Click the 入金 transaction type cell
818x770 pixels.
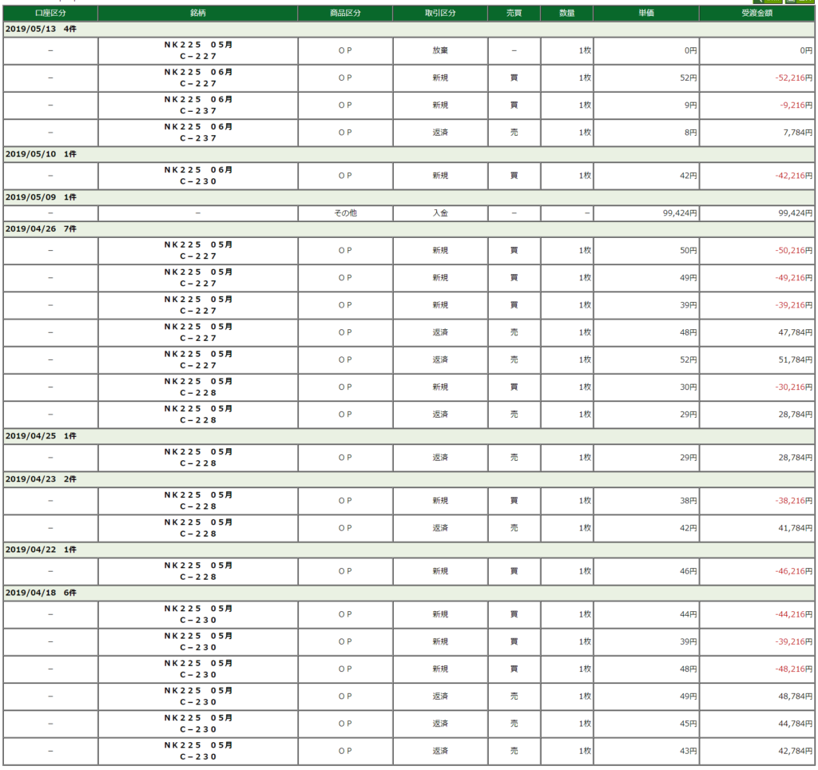tap(440, 213)
